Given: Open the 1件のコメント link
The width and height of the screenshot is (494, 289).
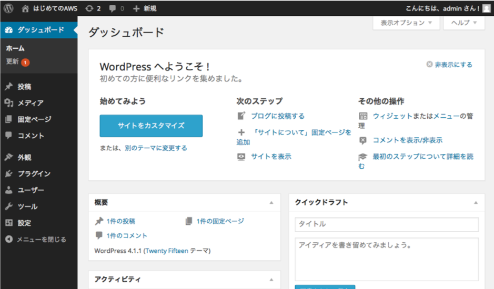Looking at the screenshot, I should 127,235.
